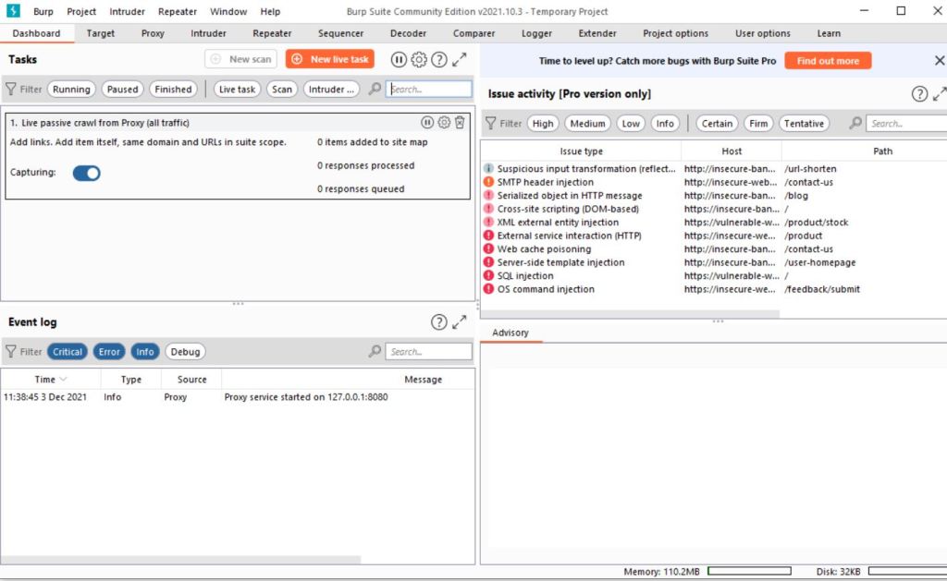This screenshot has width=947, height=581.
Task: Enable the Debug event log filter
Action: click(x=185, y=351)
